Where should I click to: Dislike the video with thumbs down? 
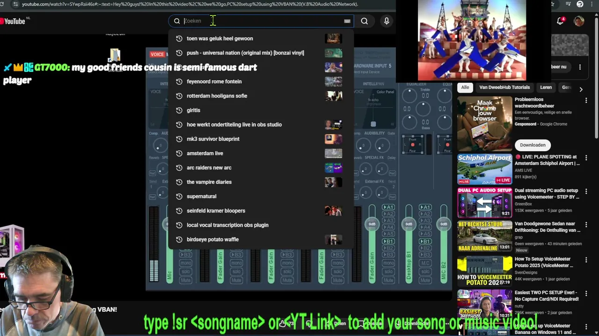click(309, 323)
